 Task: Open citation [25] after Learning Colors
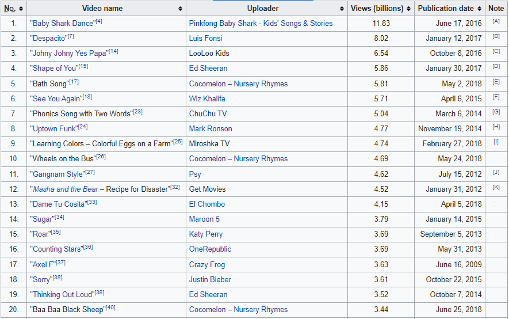click(x=178, y=142)
